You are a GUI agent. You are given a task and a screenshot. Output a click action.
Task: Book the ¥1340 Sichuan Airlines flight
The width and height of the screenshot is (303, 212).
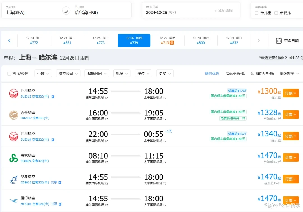coord(291,136)
